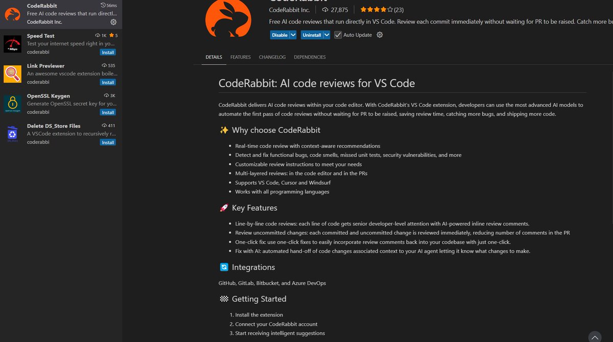Viewport: 613px width, 342px height.
Task: Select the OpenSSL Keygen extension title
Action: pyautogui.click(x=49, y=96)
